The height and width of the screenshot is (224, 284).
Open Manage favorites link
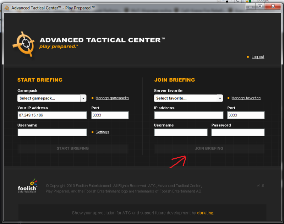[x=246, y=98]
